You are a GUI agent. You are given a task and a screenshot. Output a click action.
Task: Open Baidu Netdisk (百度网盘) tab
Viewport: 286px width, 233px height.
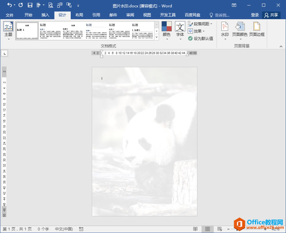coord(193,15)
